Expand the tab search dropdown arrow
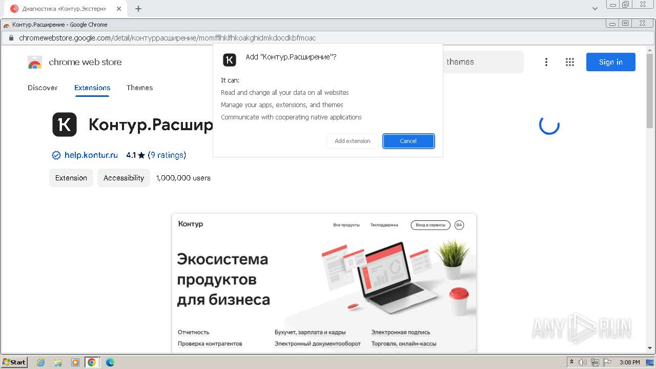This screenshot has height=369, width=656. (x=595, y=9)
